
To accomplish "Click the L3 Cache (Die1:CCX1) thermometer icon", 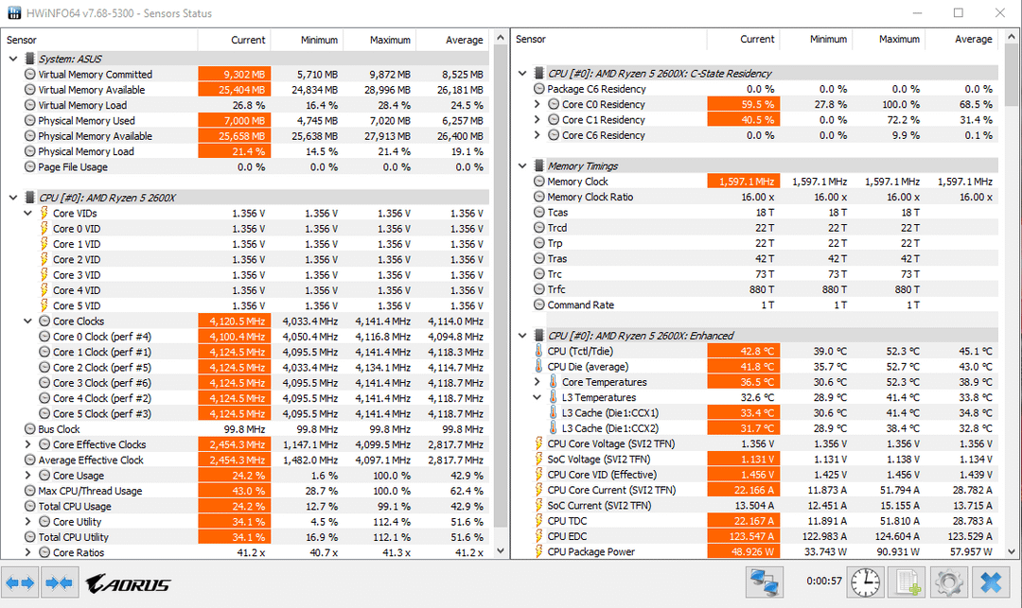I will (554, 412).
